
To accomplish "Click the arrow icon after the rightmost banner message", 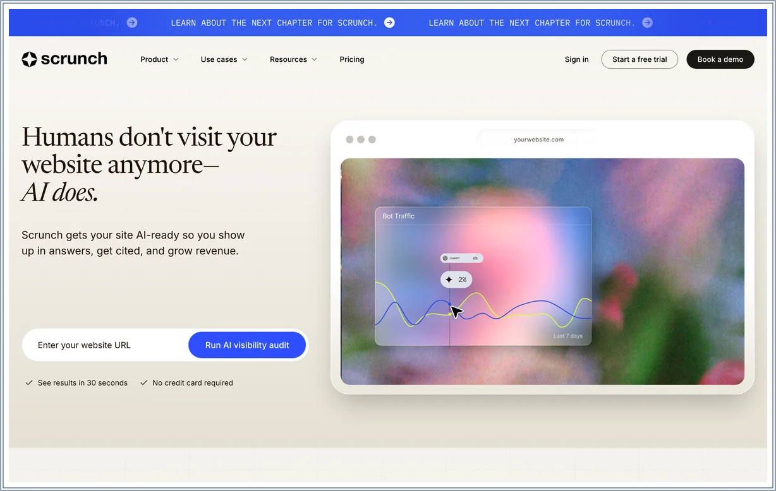I will (647, 23).
